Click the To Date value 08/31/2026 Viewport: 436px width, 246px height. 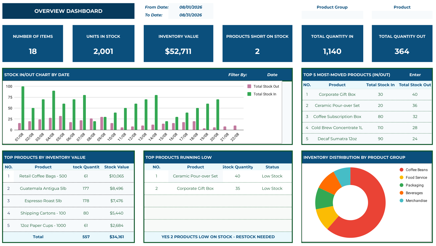point(191,15)
